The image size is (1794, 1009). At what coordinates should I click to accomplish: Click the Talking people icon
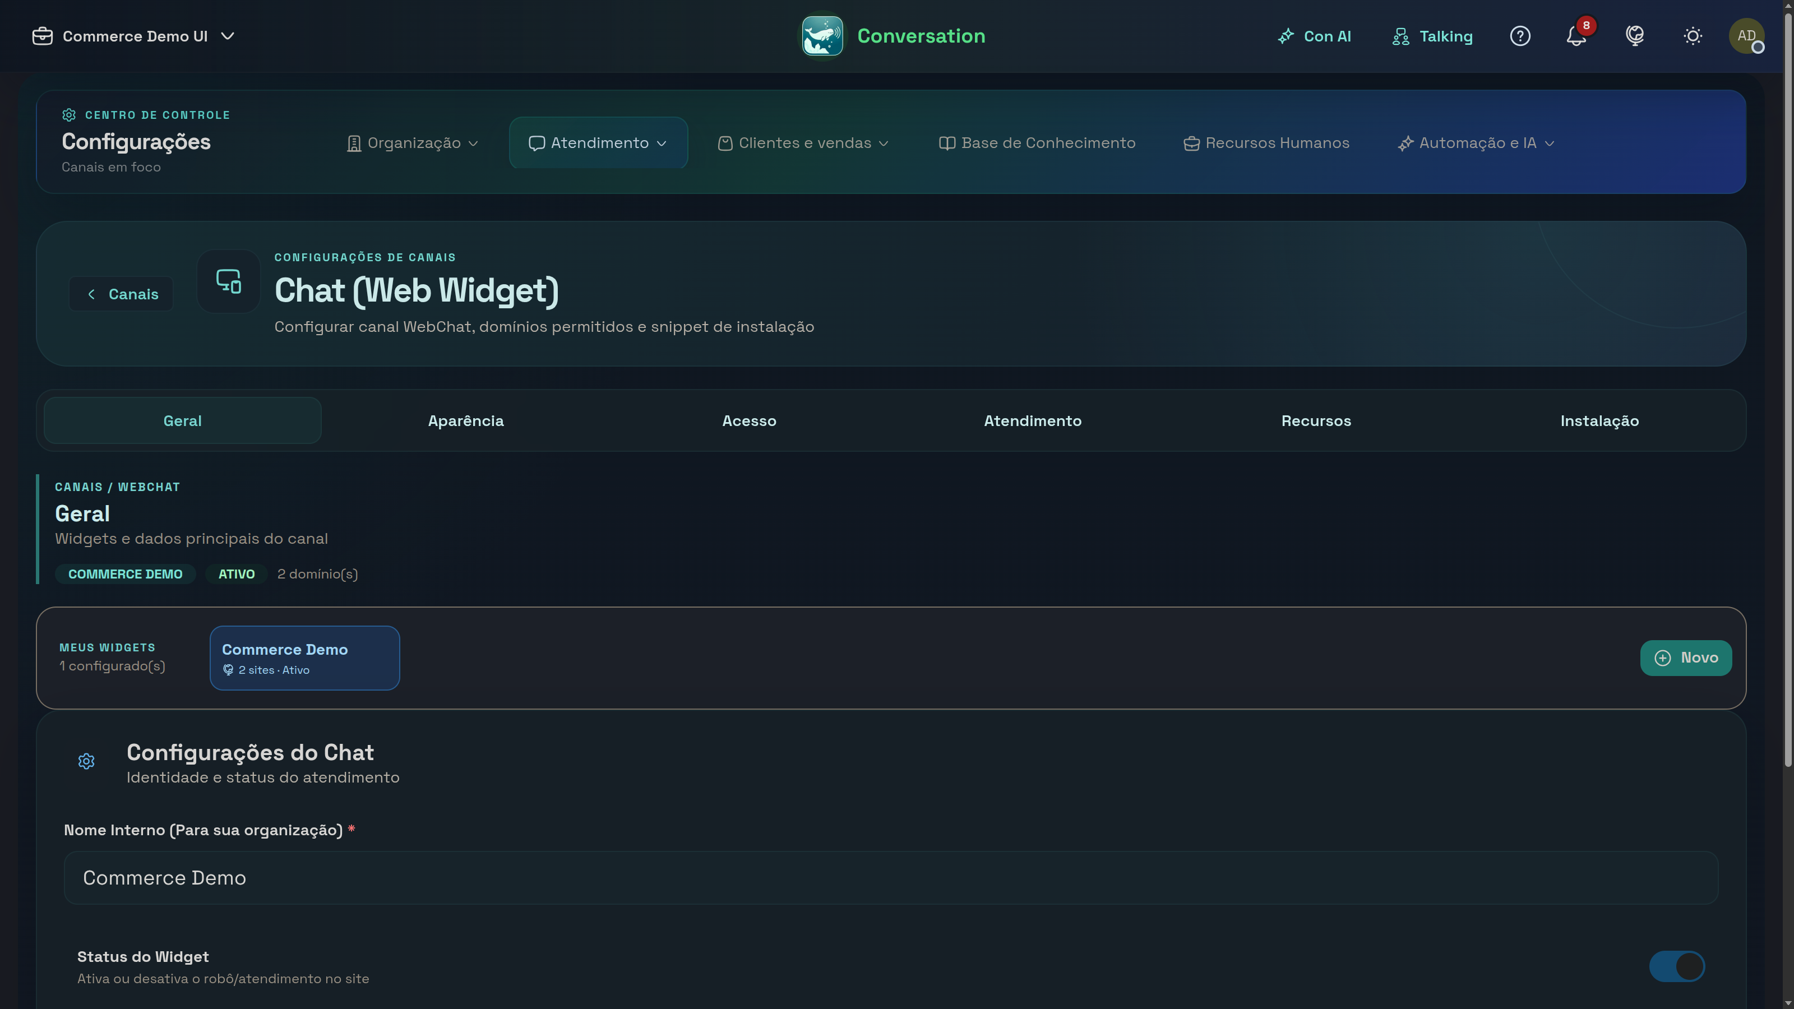1400,36
